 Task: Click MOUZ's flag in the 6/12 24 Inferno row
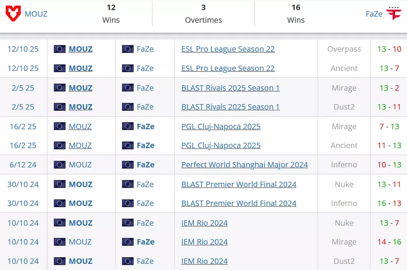60,164
